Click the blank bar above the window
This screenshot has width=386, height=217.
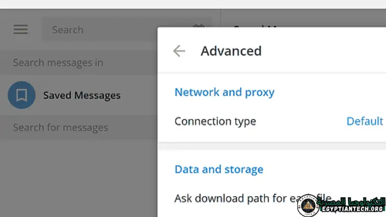193,4
